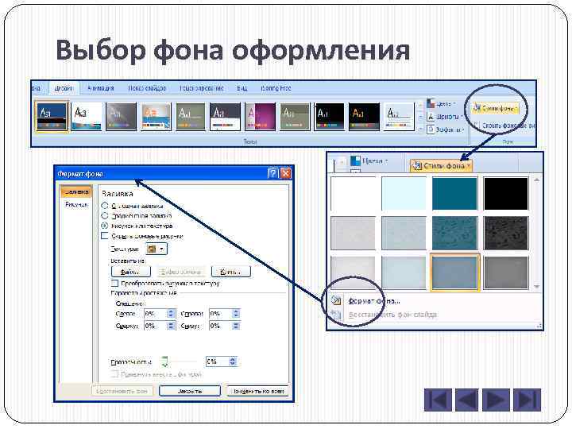Select Рисунок или текстура radio button
This screenshot has height=429, width=572.
click(x=105, y=226)
